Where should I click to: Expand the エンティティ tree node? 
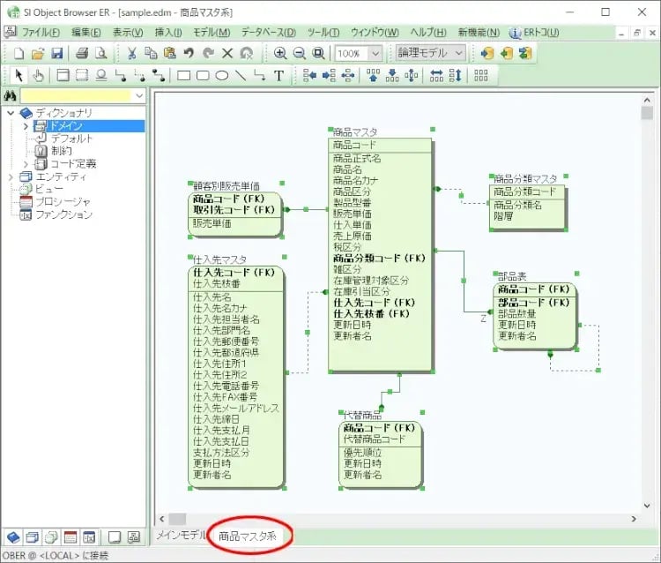(x=11, y=176)
